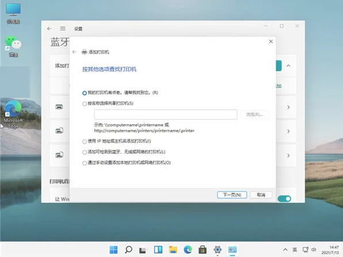The height and width of the screenshot is (257, 343).
Task: Expand the first printer entry chevron
Action: point(288,107)
